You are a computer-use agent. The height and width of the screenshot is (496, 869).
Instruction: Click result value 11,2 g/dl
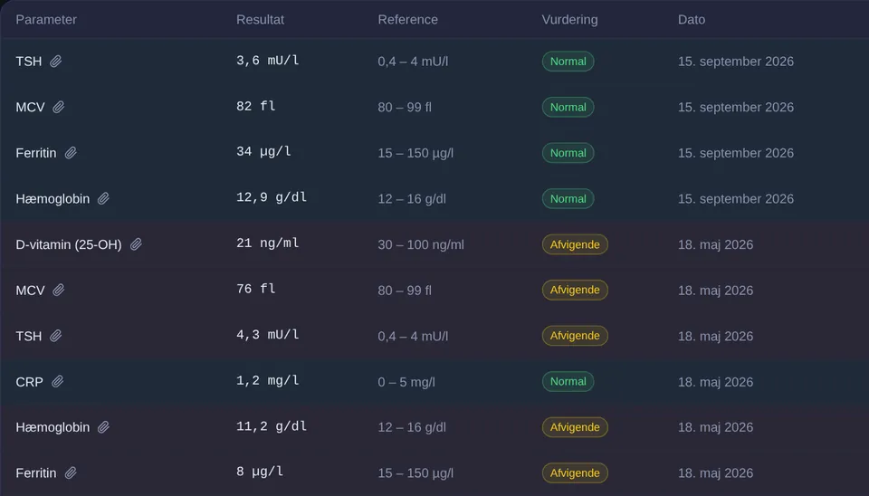272,426
